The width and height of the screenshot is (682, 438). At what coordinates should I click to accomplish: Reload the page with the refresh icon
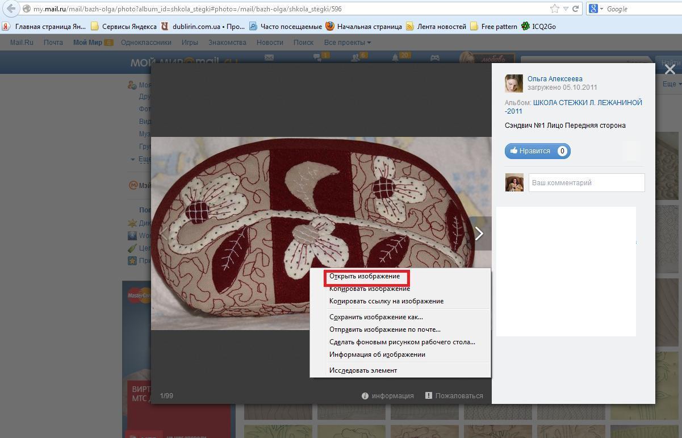click(x=576, y=9)
